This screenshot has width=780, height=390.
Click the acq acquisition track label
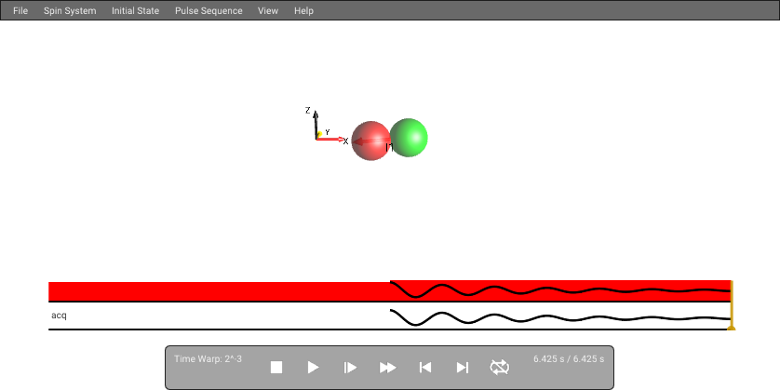click(59, 316)
